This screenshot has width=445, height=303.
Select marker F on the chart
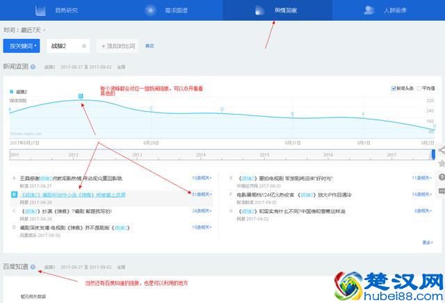pos(363,115)
